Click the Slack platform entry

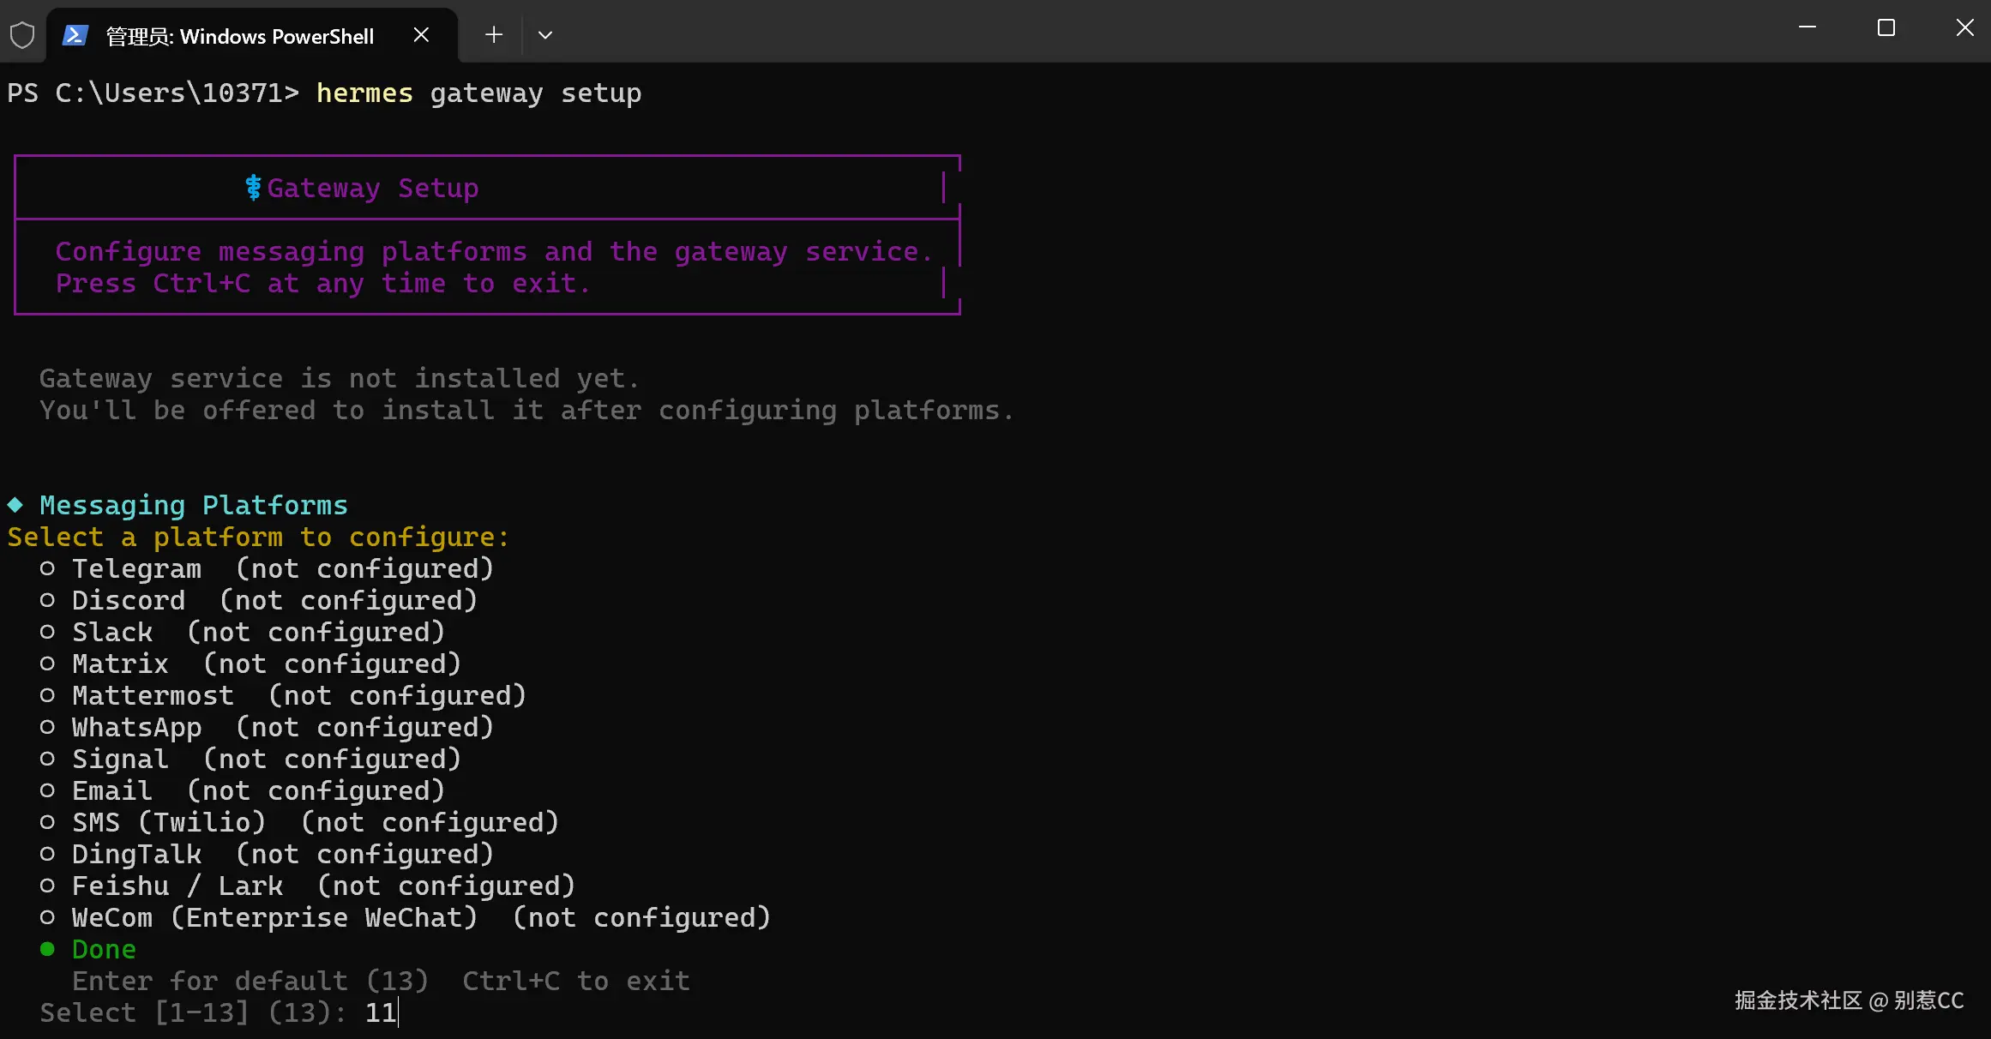click(112, 632)
